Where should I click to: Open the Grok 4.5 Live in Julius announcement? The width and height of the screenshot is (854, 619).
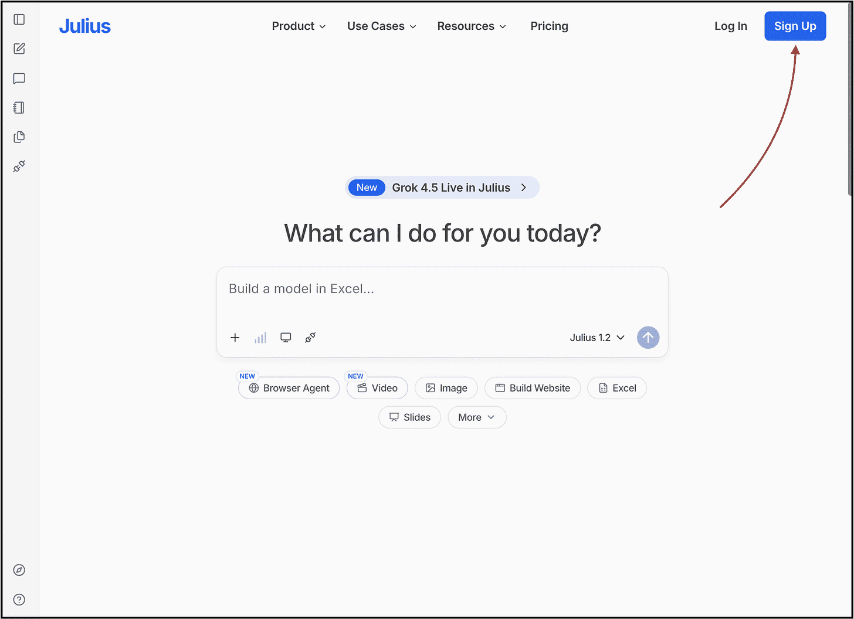(x=442, y=188)
